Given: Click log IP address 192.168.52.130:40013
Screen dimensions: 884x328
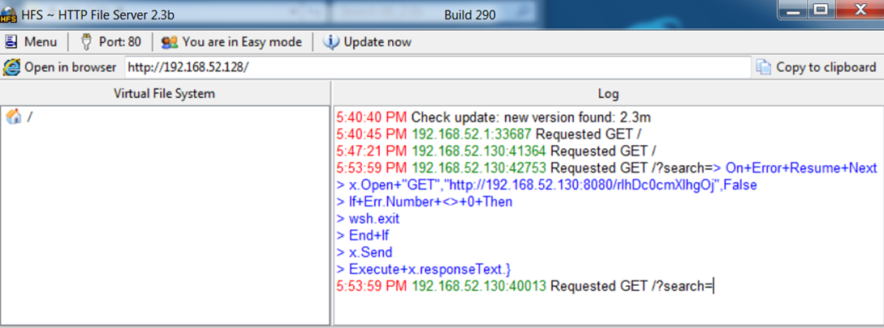Looking at the screenshot, I should click(479, 287).
